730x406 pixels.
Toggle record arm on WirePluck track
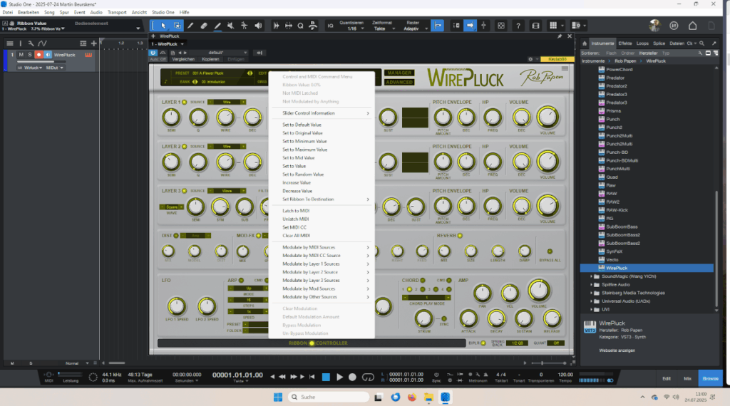(38, 55)
